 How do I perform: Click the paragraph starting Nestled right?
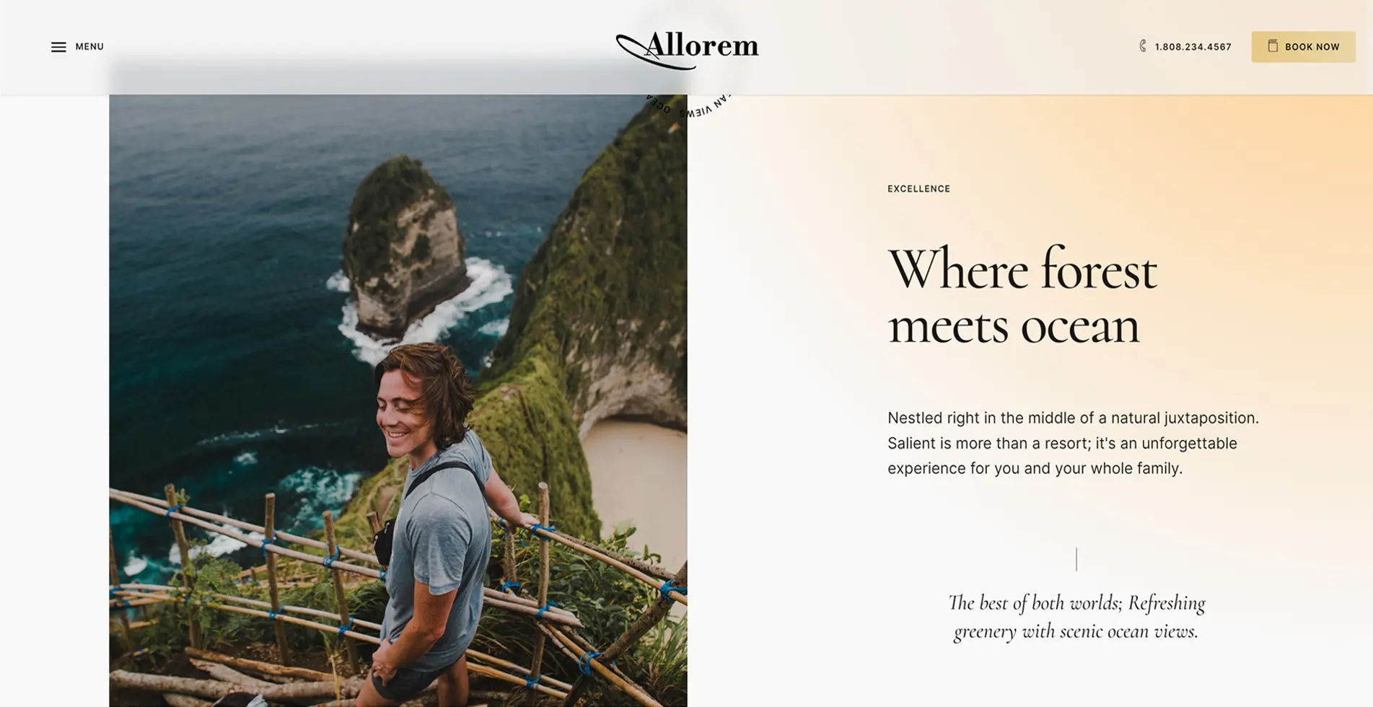click(1073, 443)
